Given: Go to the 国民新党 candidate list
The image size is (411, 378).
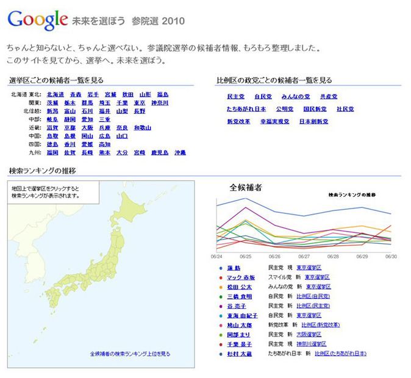Looking at the screenshot, I should [x=315, y=109].
